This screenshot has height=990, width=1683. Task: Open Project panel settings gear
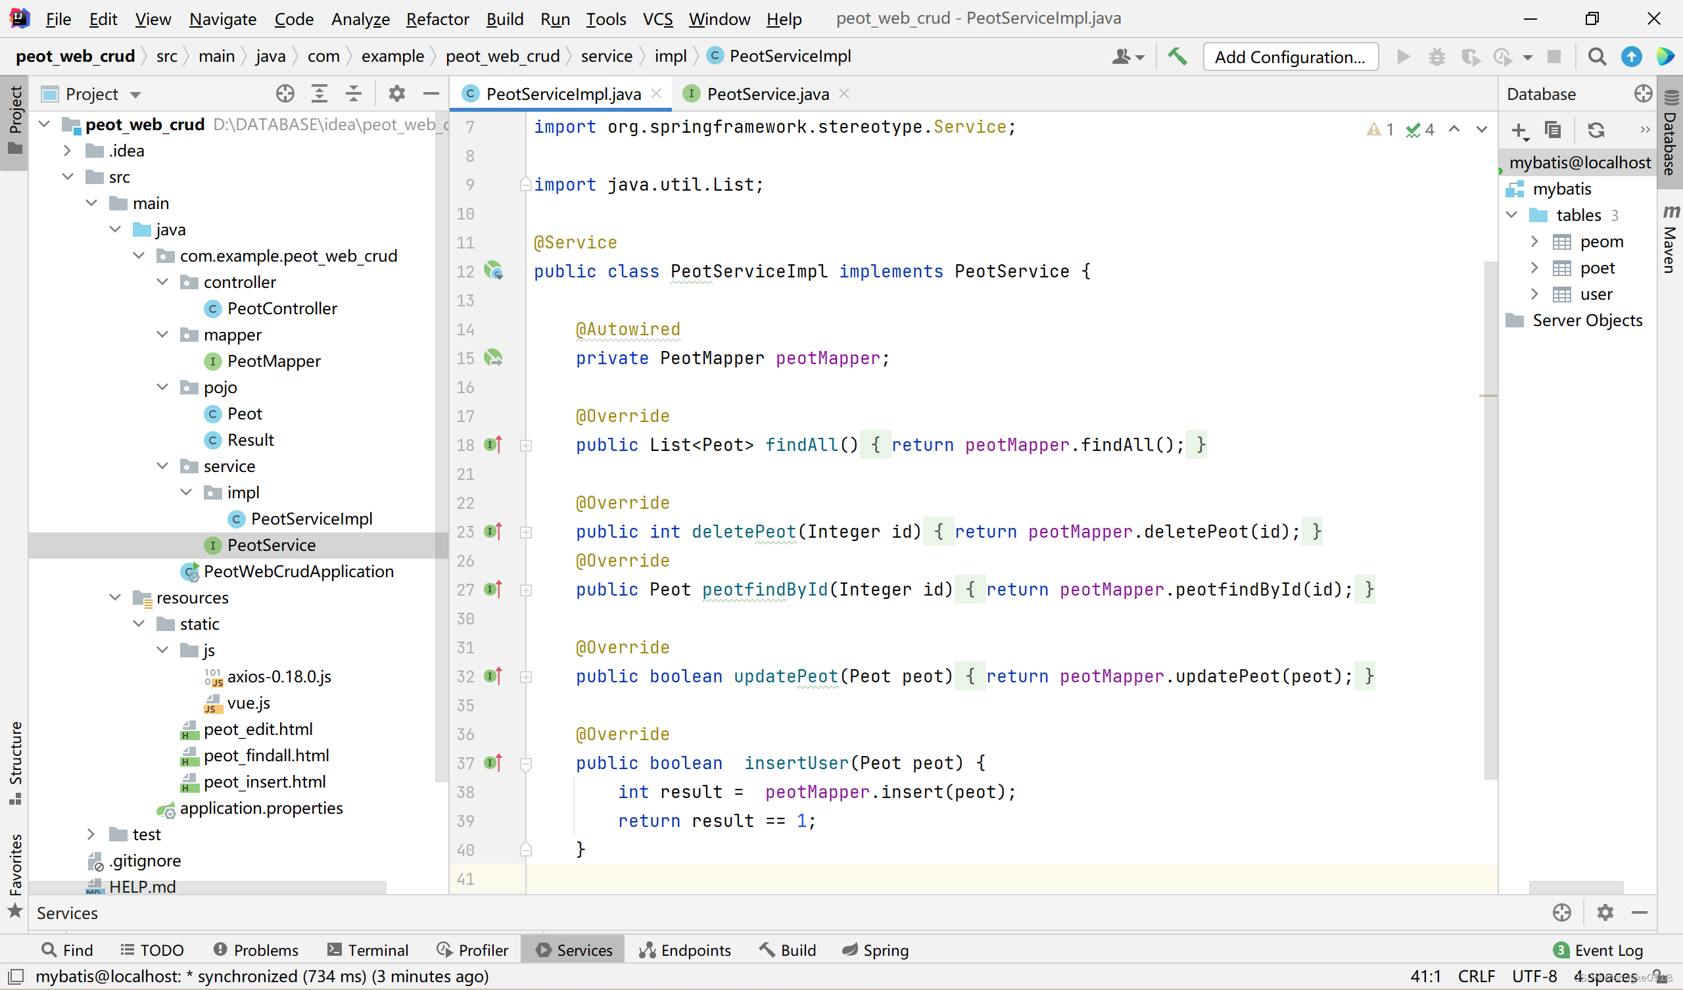click(x=396, y=93)
